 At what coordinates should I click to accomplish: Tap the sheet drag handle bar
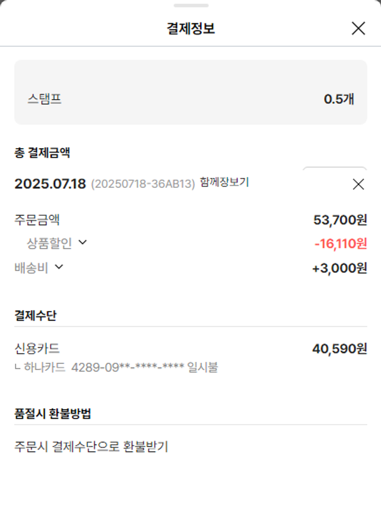tap(190, 6)
